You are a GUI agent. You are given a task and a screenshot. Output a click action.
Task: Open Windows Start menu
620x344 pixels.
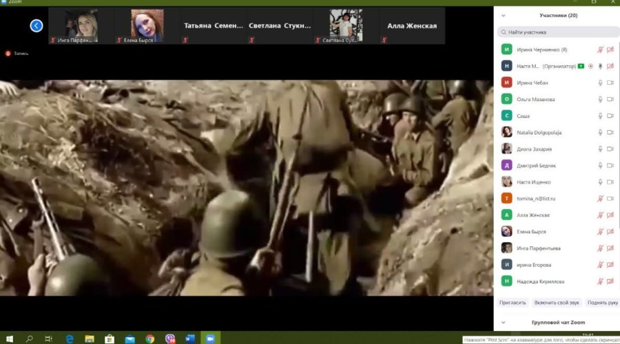[10, 339]
